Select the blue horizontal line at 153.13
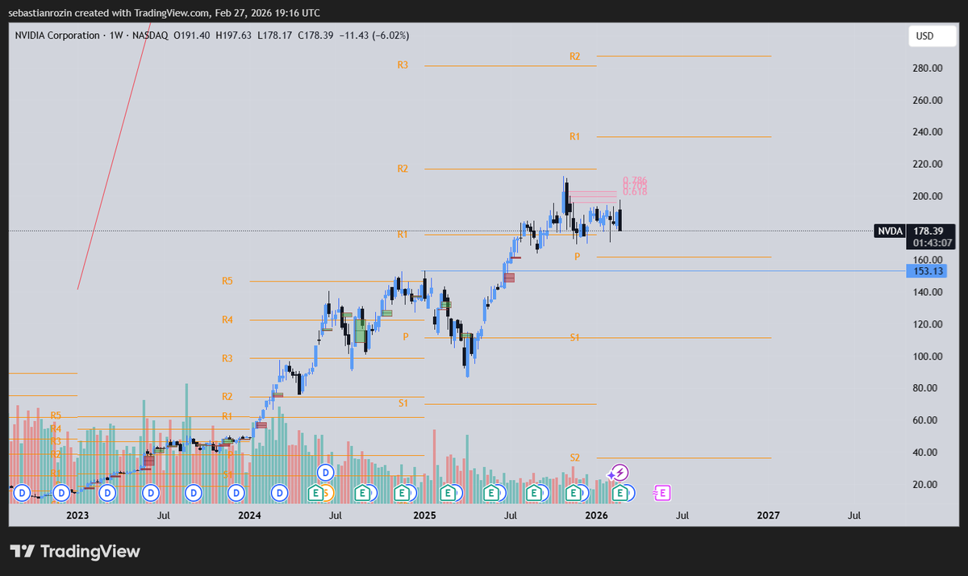Screen dimensions: 968x576 [x=661, y=271]
